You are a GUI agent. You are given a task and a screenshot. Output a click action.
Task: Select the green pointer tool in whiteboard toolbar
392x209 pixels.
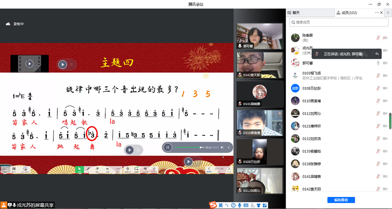(x=79, y=169)
